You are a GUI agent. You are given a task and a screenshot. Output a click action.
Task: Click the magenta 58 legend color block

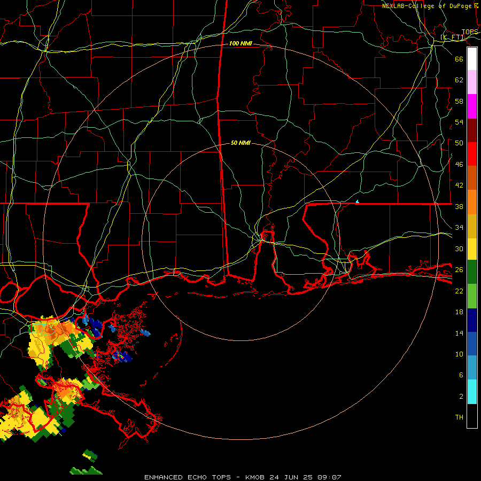[x=472, y=106]
